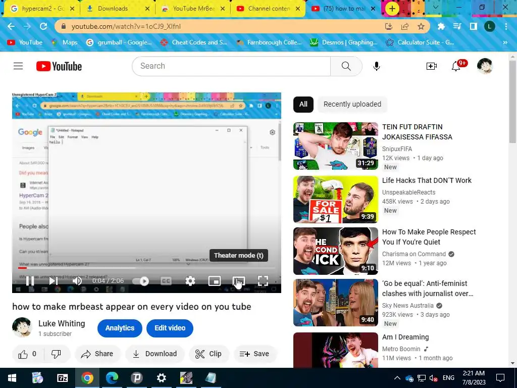Like the video
The height and width of the screenshot is (388, 517).
point(27,354)
